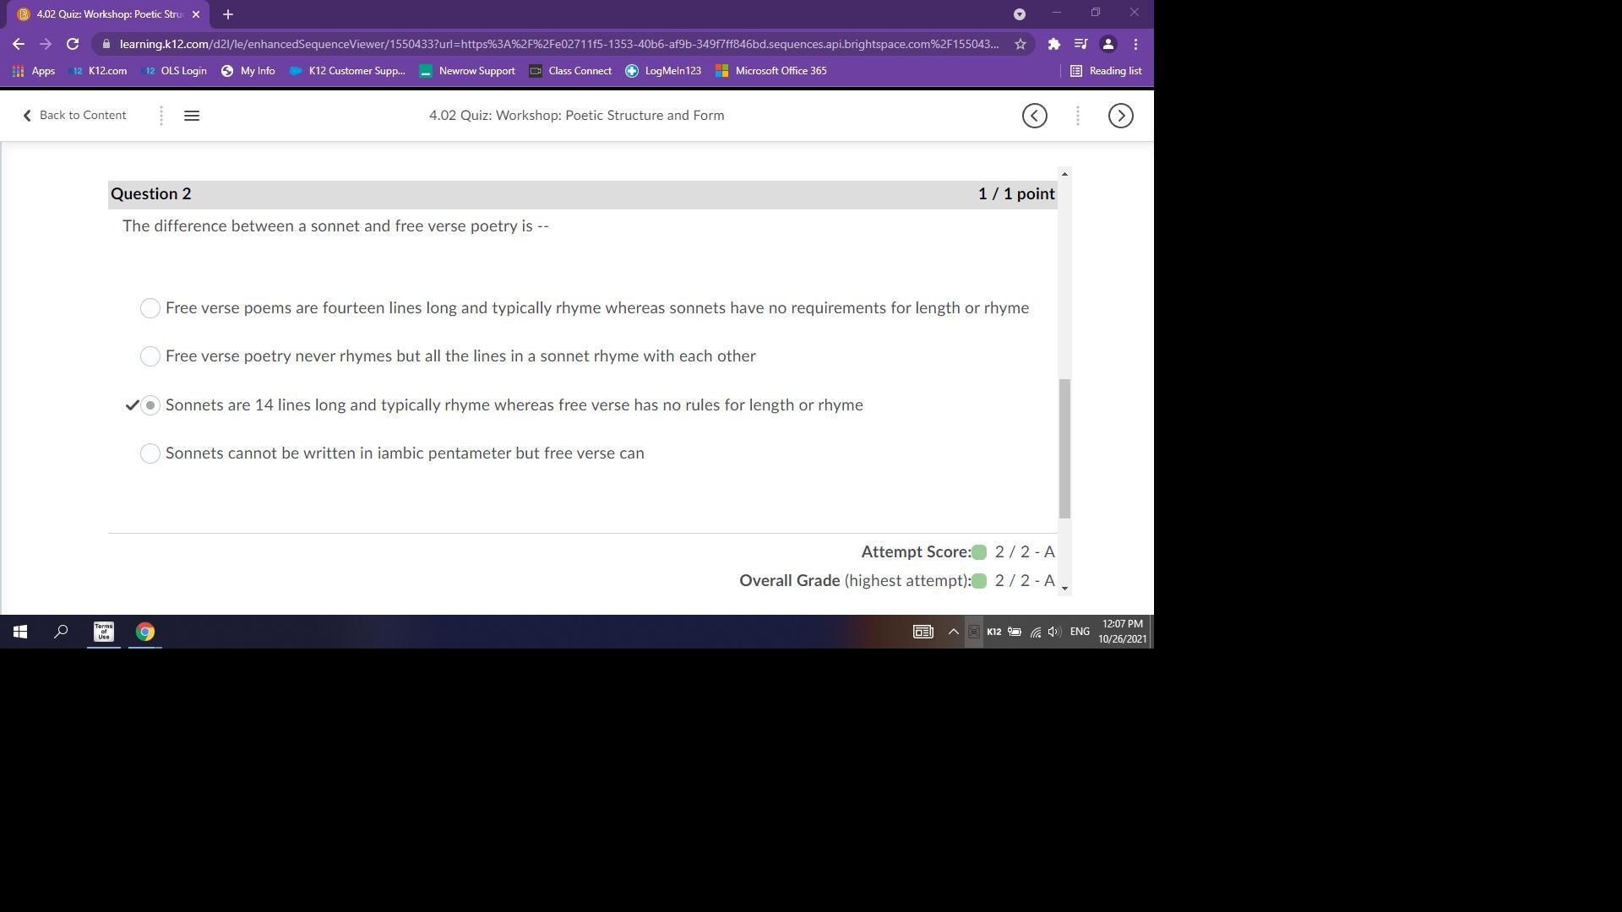Click the quiz panel vertical scrollbar thumb

tap(1064, 448)
